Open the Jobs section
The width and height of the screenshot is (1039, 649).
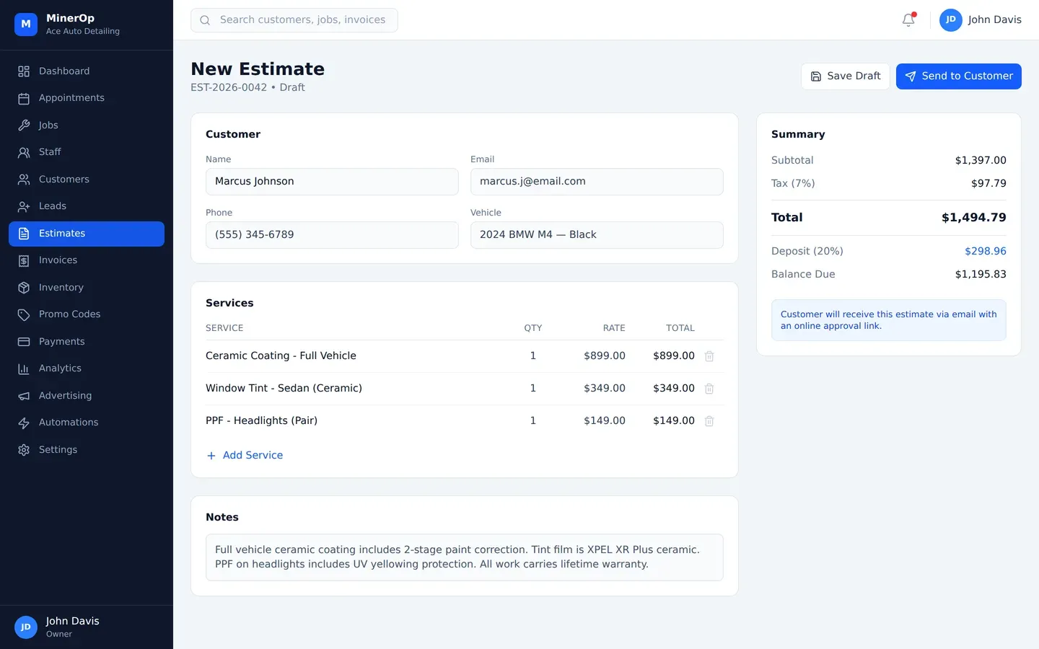click(48, 125)
